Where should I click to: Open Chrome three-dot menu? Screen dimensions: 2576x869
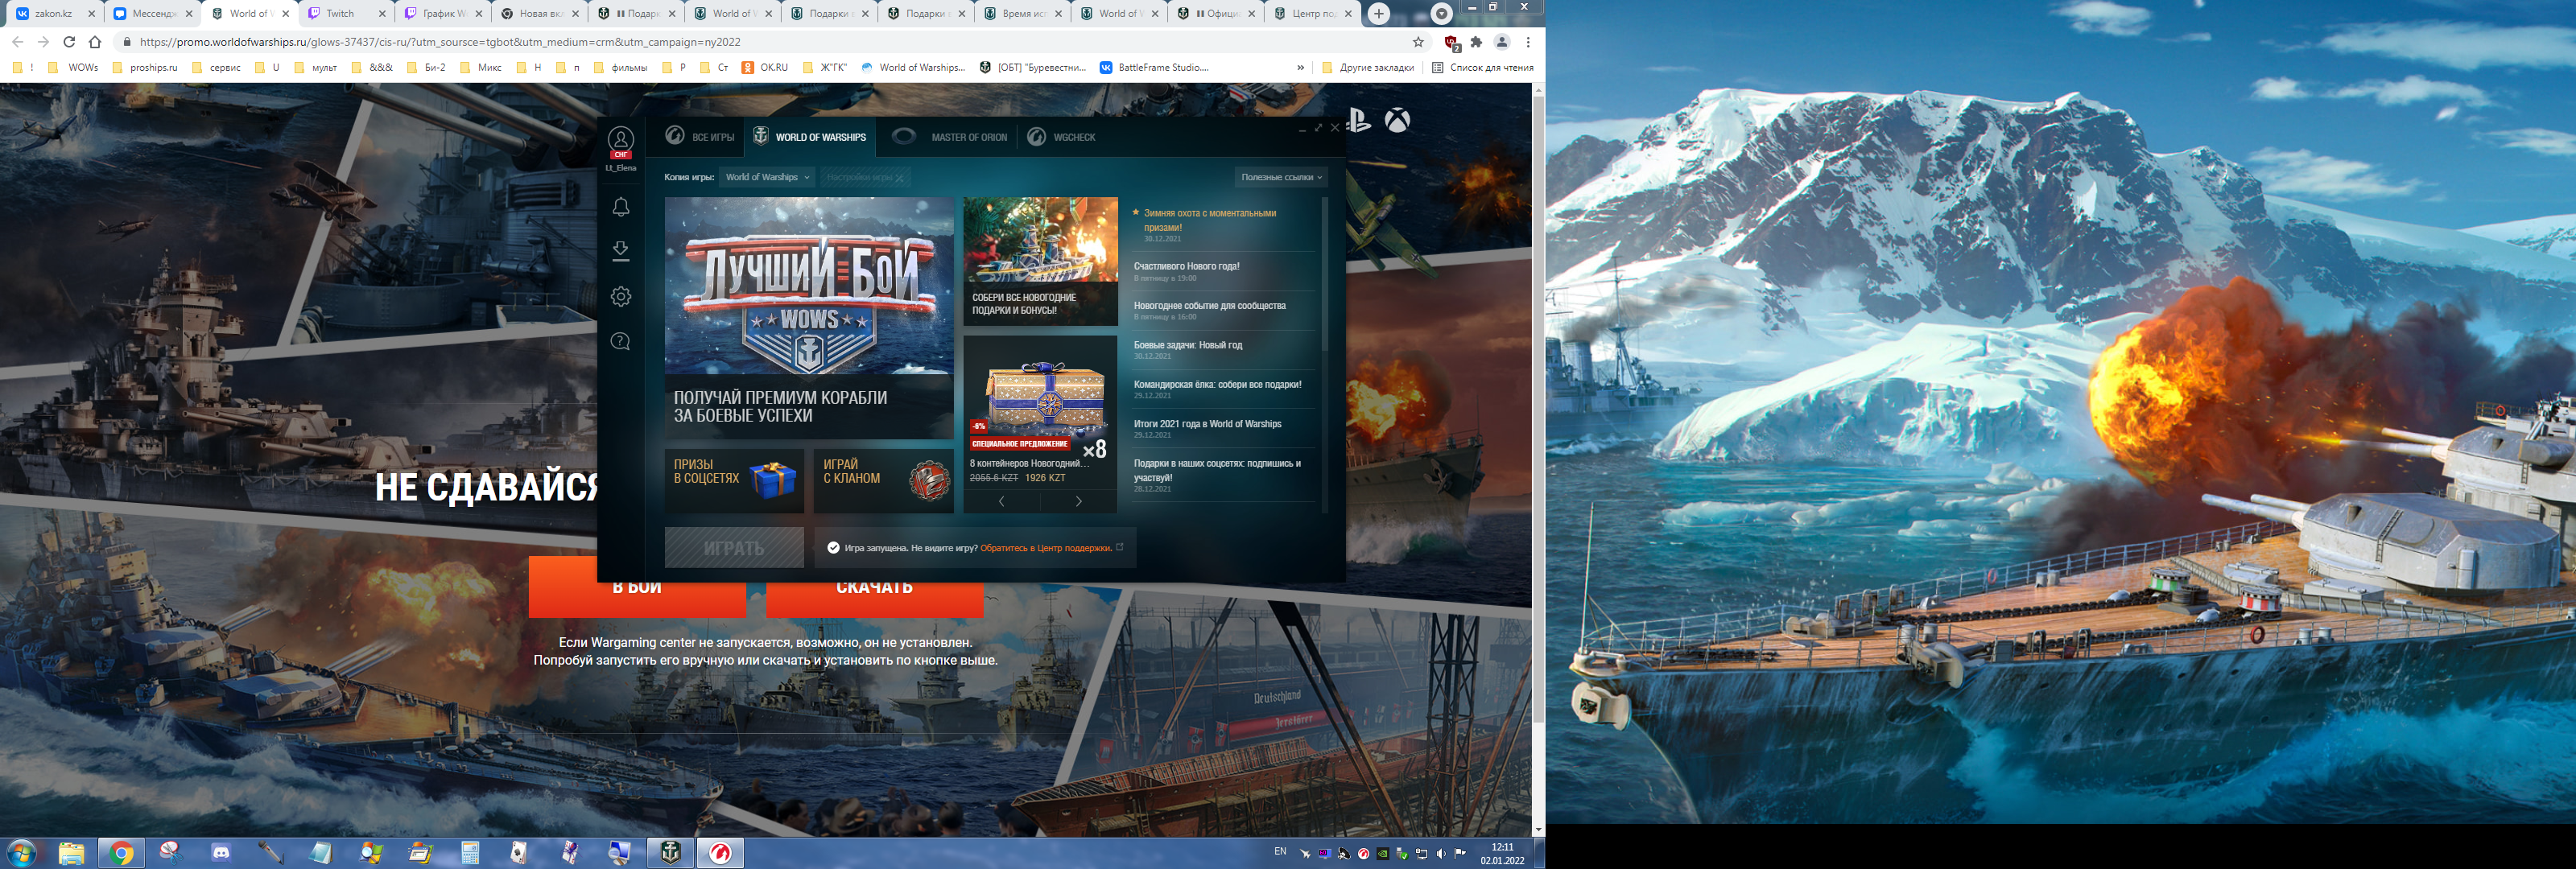click(x=1528, y=42)
